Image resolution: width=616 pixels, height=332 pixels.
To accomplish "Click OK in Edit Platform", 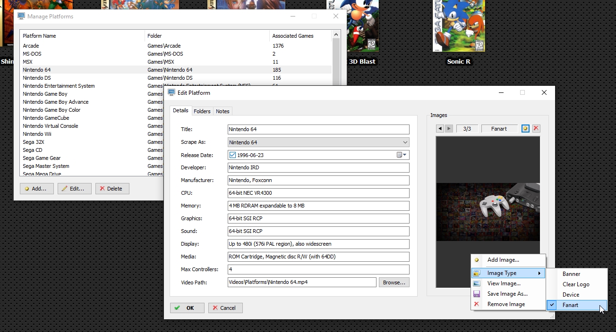I will tap(187, 308).
